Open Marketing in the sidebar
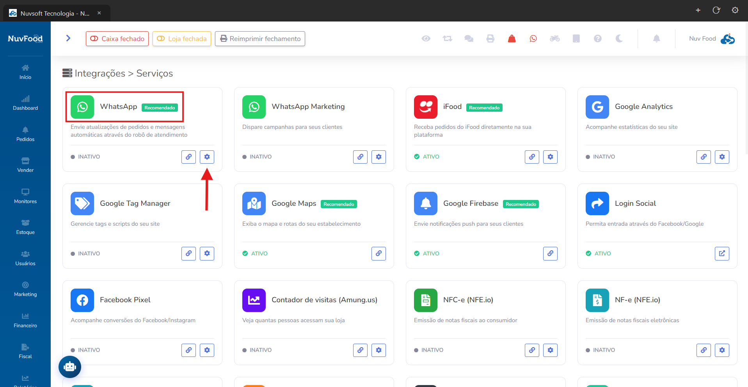The width and height of the screenshot is (748, 387). 25,289
